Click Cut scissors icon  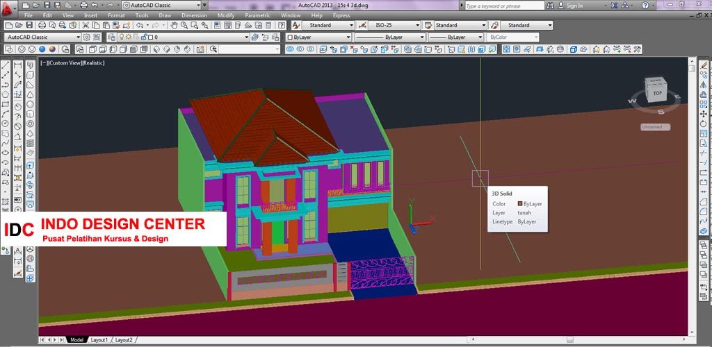tap(86, 26)
